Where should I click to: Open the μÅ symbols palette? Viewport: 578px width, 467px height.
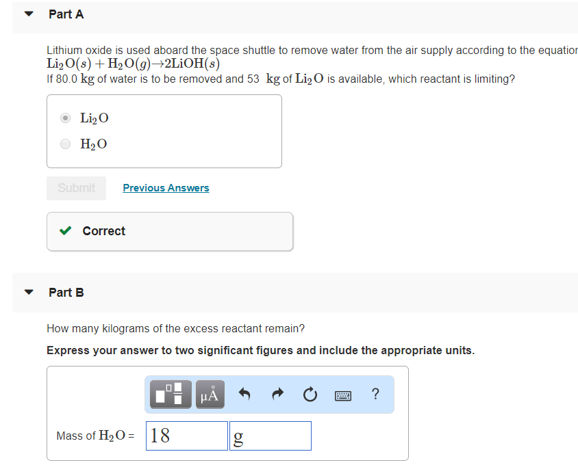(x=210, y=395)
